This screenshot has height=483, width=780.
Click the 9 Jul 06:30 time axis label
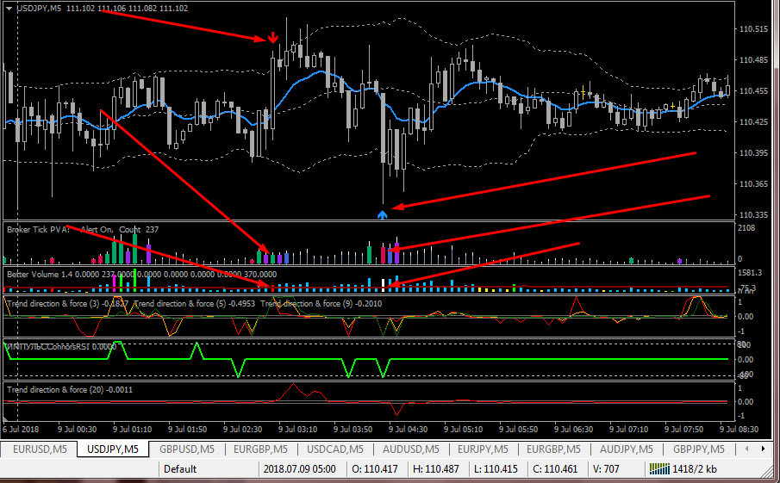573,430
